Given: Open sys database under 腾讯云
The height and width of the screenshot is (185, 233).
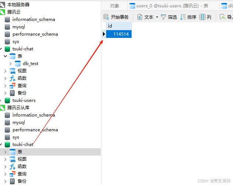Looking at the screenshot, I should 16,42.
